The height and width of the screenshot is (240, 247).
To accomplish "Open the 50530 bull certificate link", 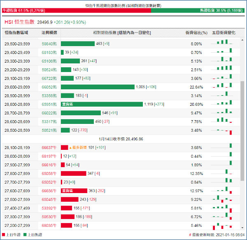I will coord(49,217).
